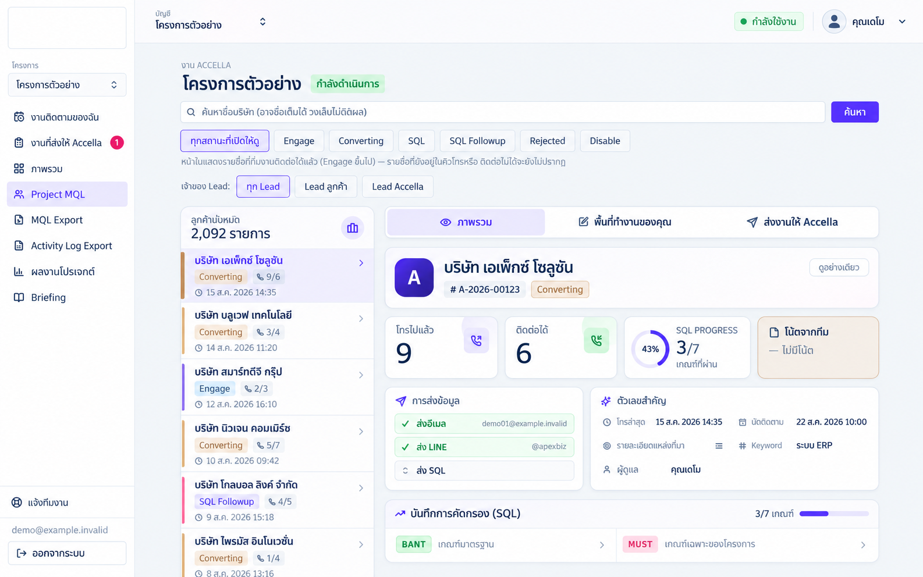
Task: Click the magnifier icon in search box
Action: (x=191, y=112)
